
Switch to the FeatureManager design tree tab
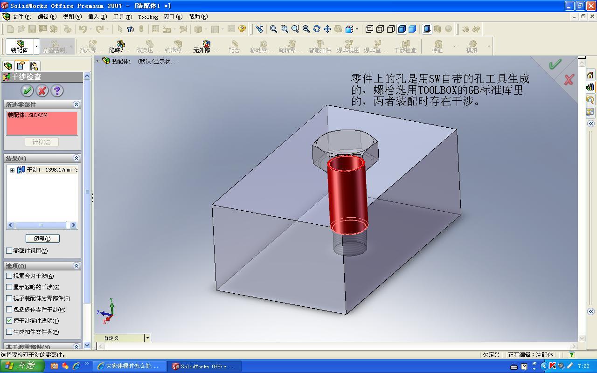(x=8, y=66)
